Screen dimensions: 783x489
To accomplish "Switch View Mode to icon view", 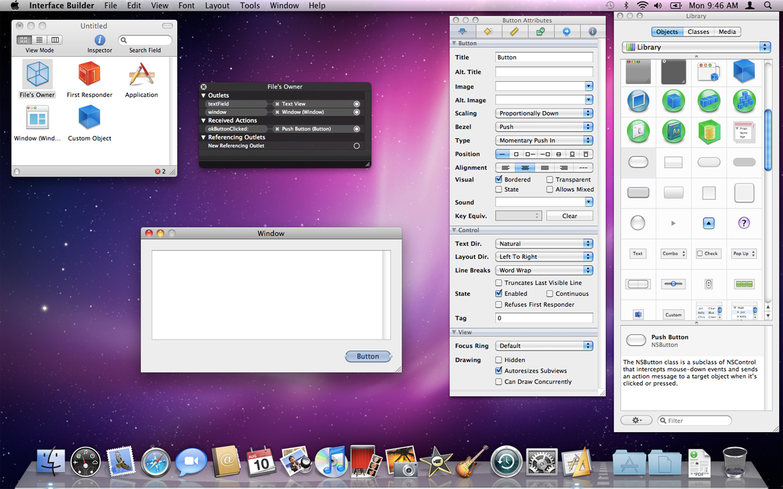I will click(24, 40).
